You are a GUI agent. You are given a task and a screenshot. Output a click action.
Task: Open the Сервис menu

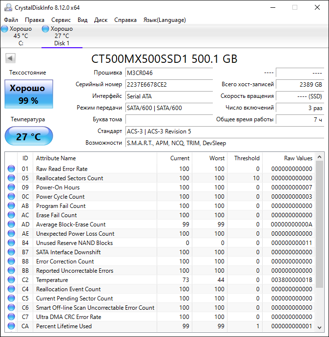coord(61,20)
